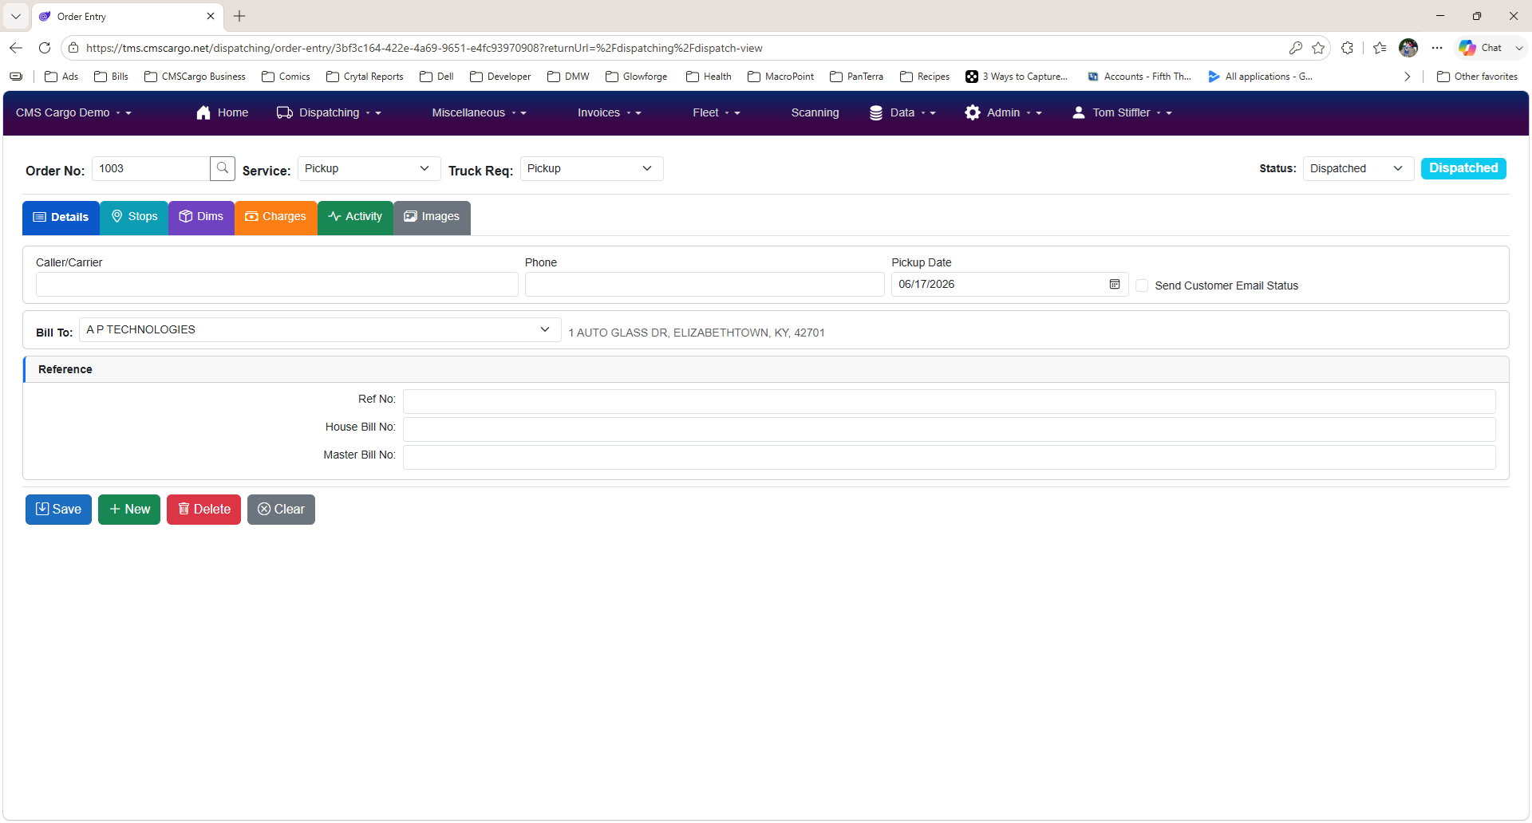Open the browser extensions puzzle icon
1532x823 pixels.
(1348, 48)
